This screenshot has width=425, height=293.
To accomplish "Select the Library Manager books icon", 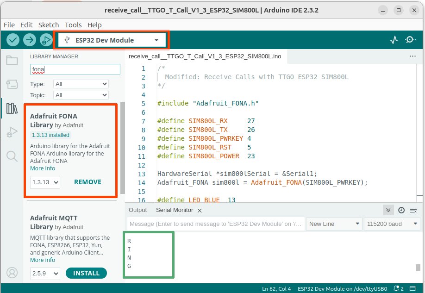I will click(x=12, y=108).
